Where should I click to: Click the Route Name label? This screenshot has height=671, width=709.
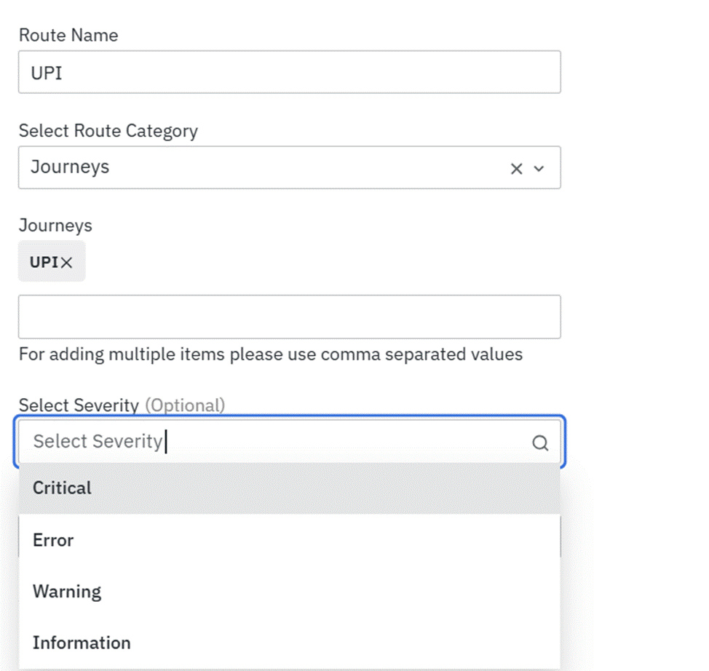[x=68, y=35]
